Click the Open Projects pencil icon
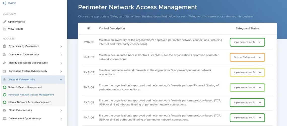The height and width of the screenshot is (126, 287). click(x=5, y=22)
